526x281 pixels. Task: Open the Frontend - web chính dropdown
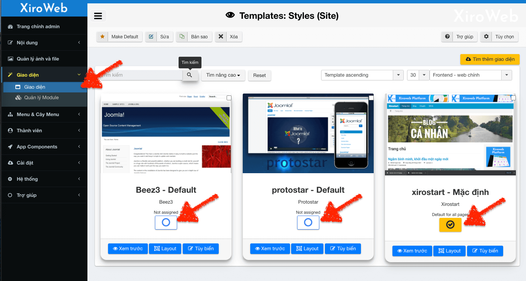(471, 75)
